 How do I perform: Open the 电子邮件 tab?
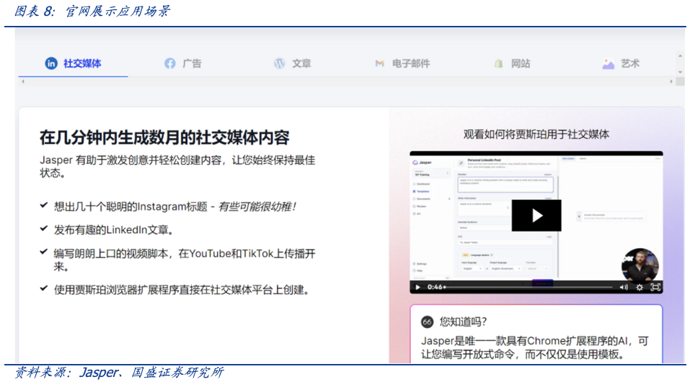(410, 63)
